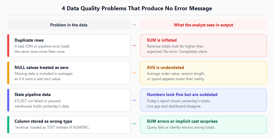Click the green color bar on wrong type card

(x=8, y=125)
